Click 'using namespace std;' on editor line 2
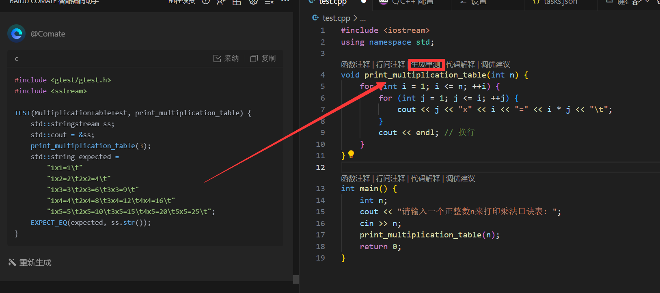 coord(388,42)
